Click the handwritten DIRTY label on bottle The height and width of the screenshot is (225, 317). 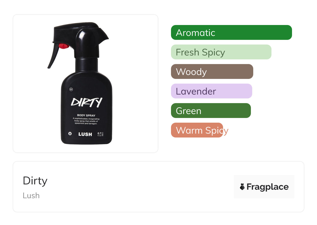click(87, 102)
